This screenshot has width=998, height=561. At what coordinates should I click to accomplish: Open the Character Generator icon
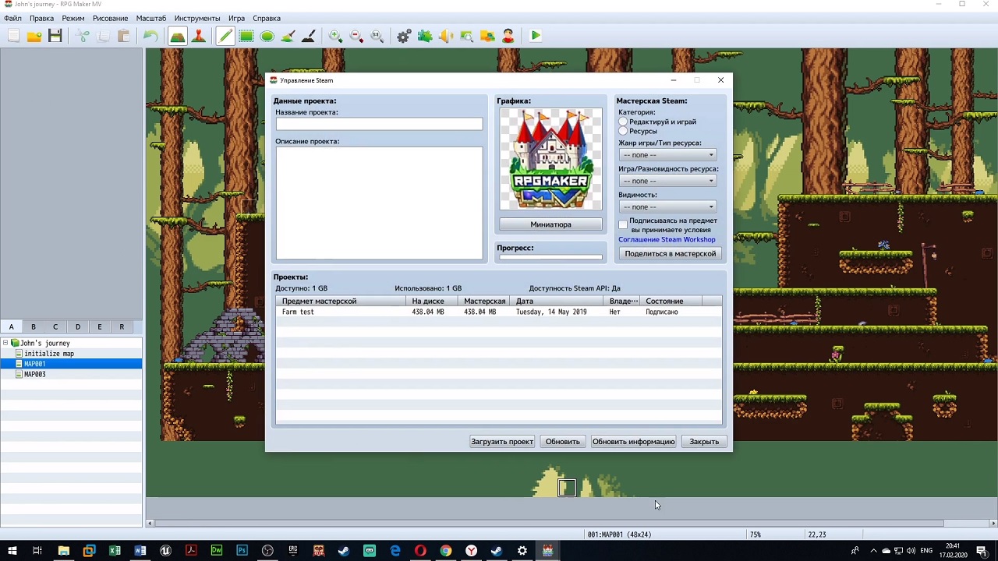click(x=508, y=36)
